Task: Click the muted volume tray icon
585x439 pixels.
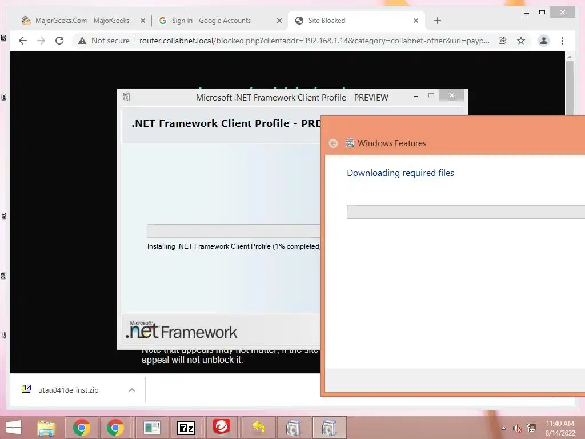Action: 517,428
